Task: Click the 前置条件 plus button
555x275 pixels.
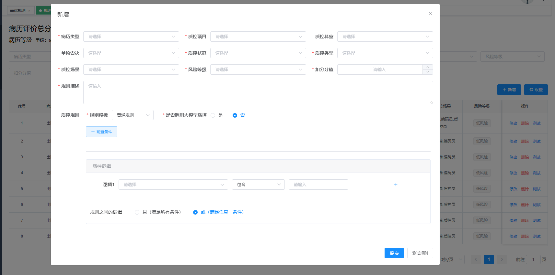Action: (x=101, y=132)
